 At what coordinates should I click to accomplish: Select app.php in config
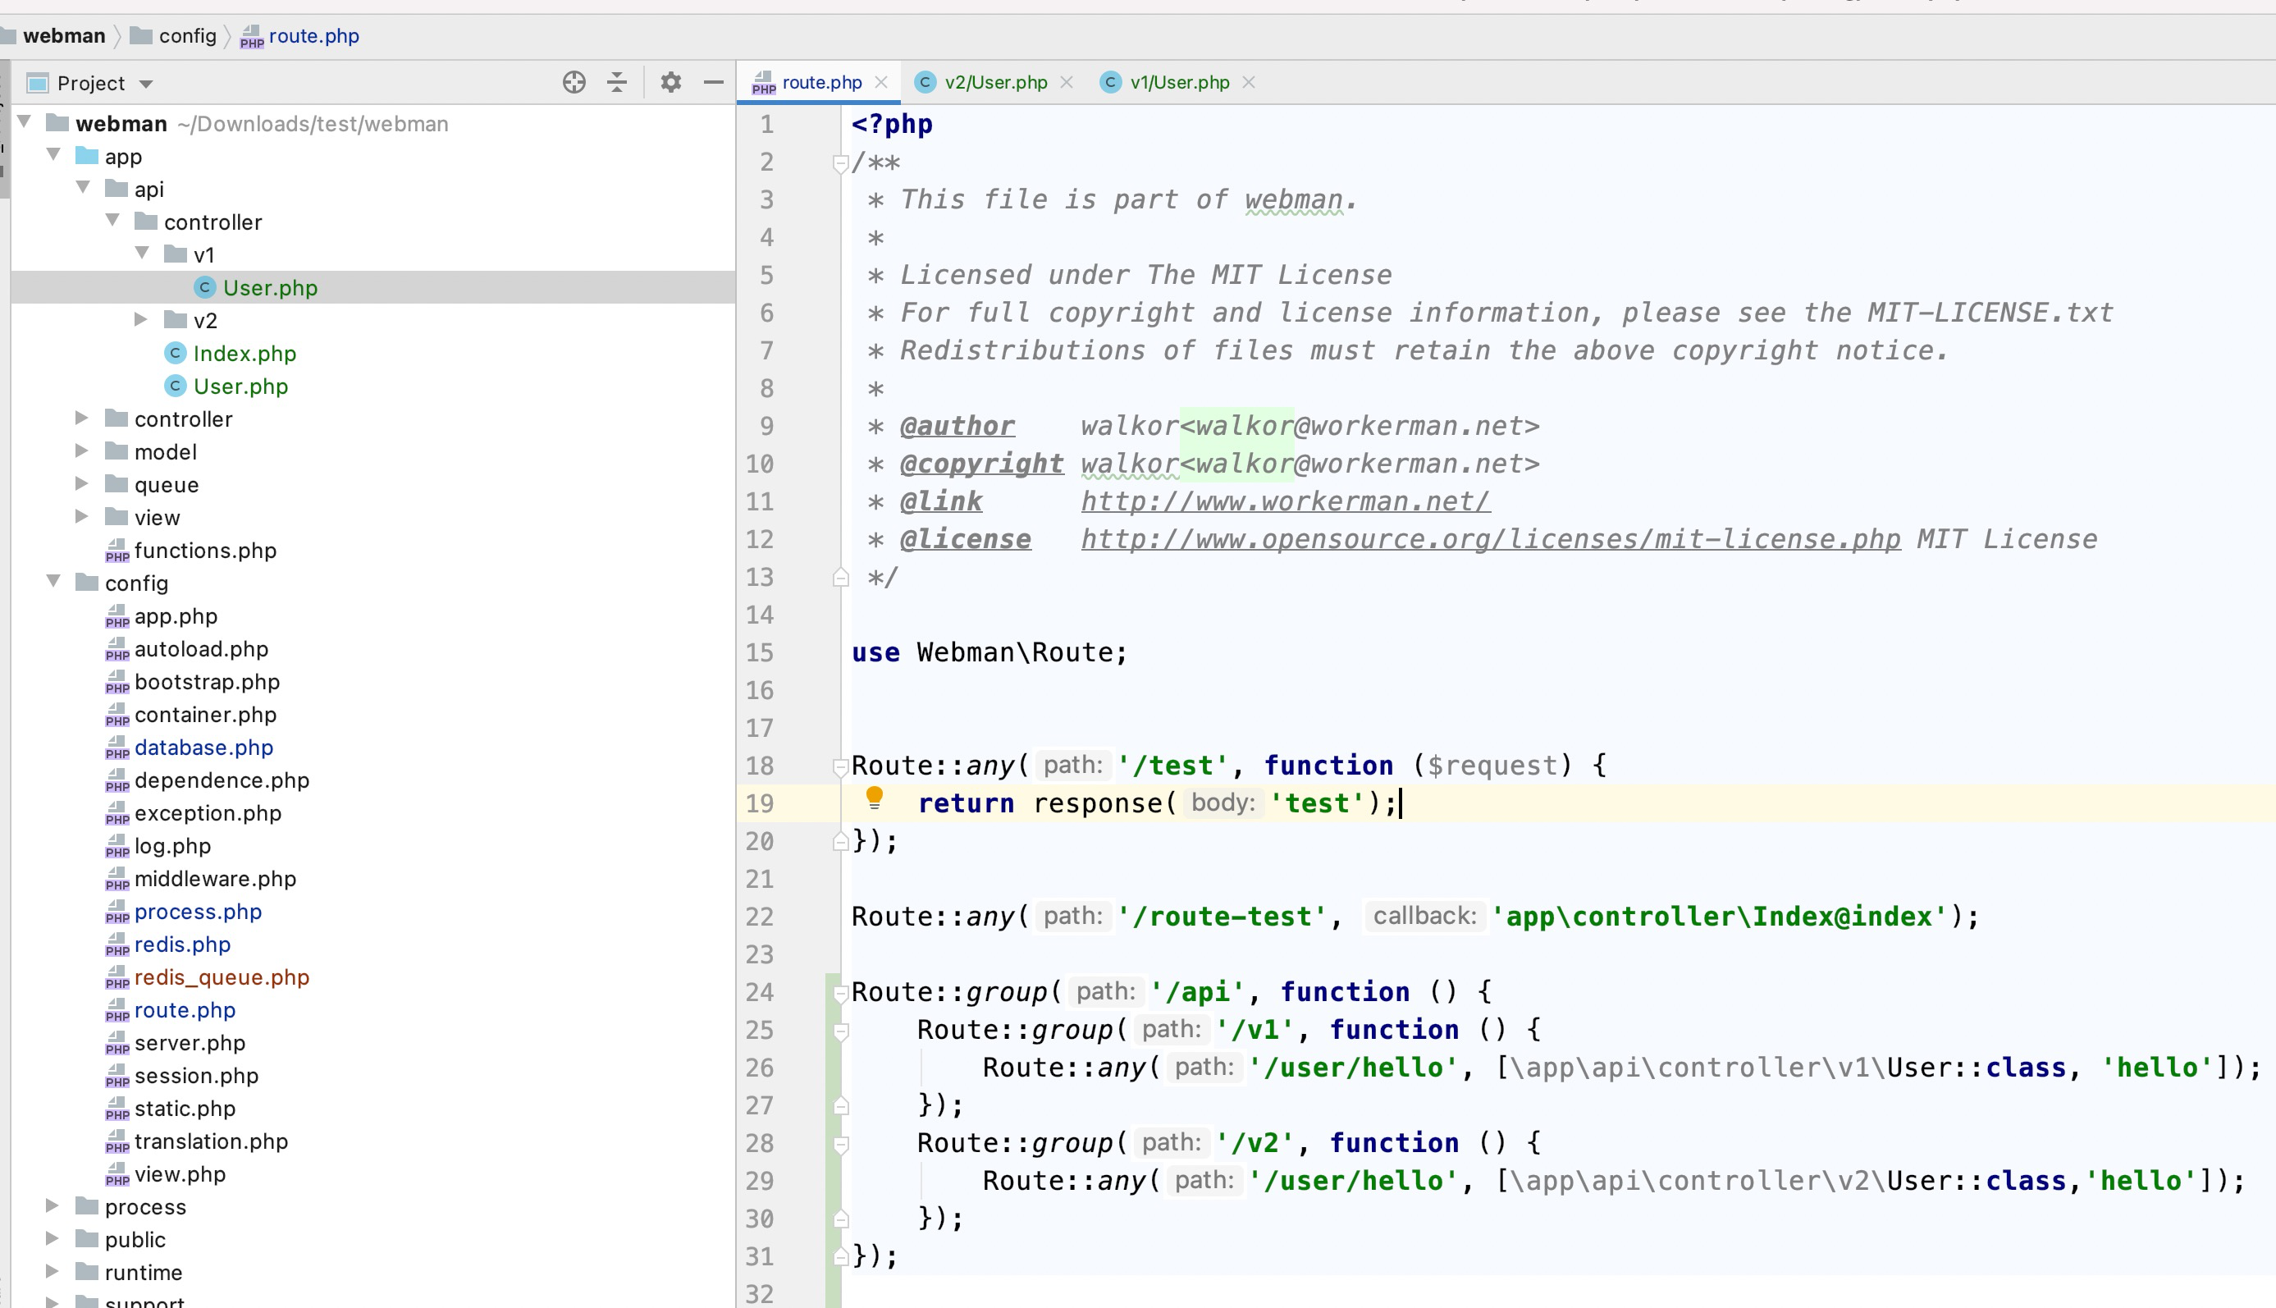pos(176,615)
